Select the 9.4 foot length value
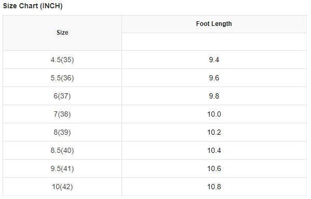311x199 pixels. coord(214,60)
